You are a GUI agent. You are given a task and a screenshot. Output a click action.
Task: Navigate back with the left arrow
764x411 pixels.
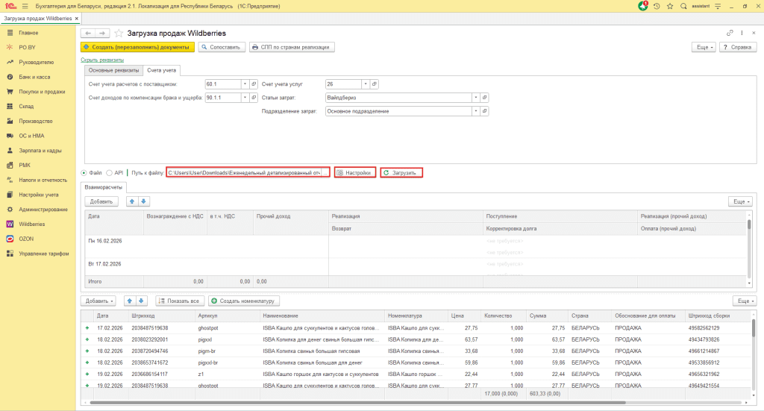88,34
